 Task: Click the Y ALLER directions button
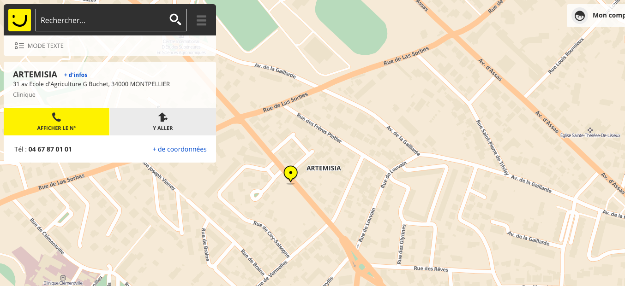tap(163, 122)
